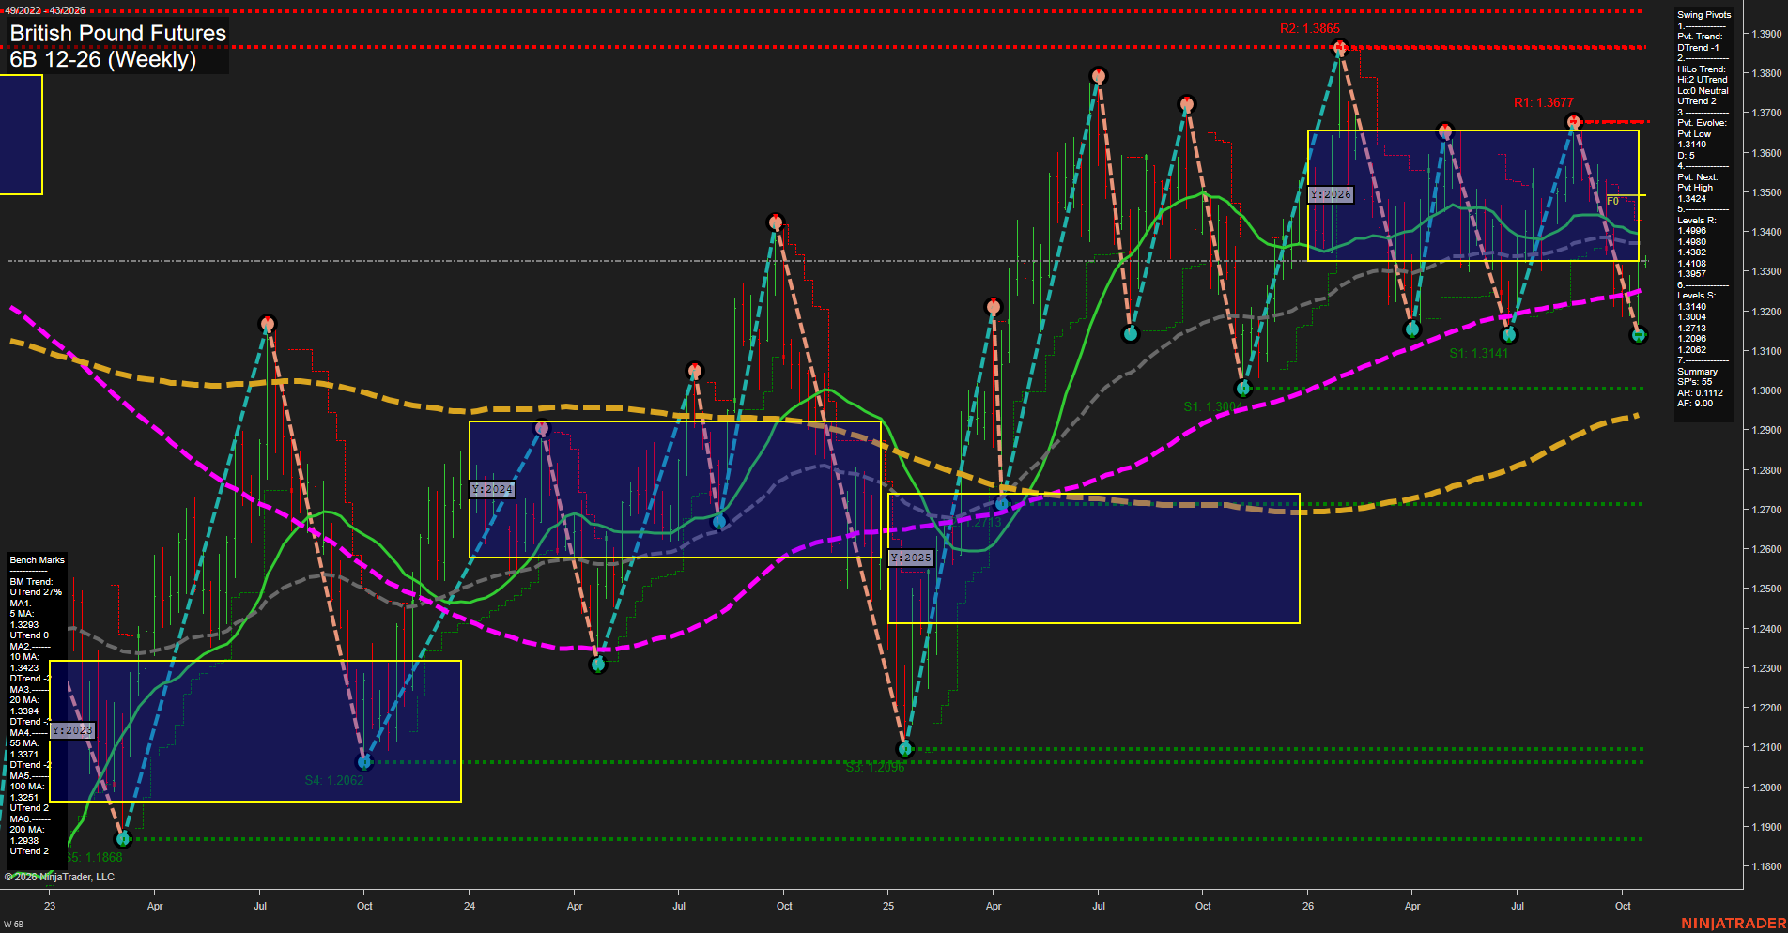Viewport: 1788px width, 933px height.
Task: Click the 23 year label on time axis
Action: tap(50, 906)
